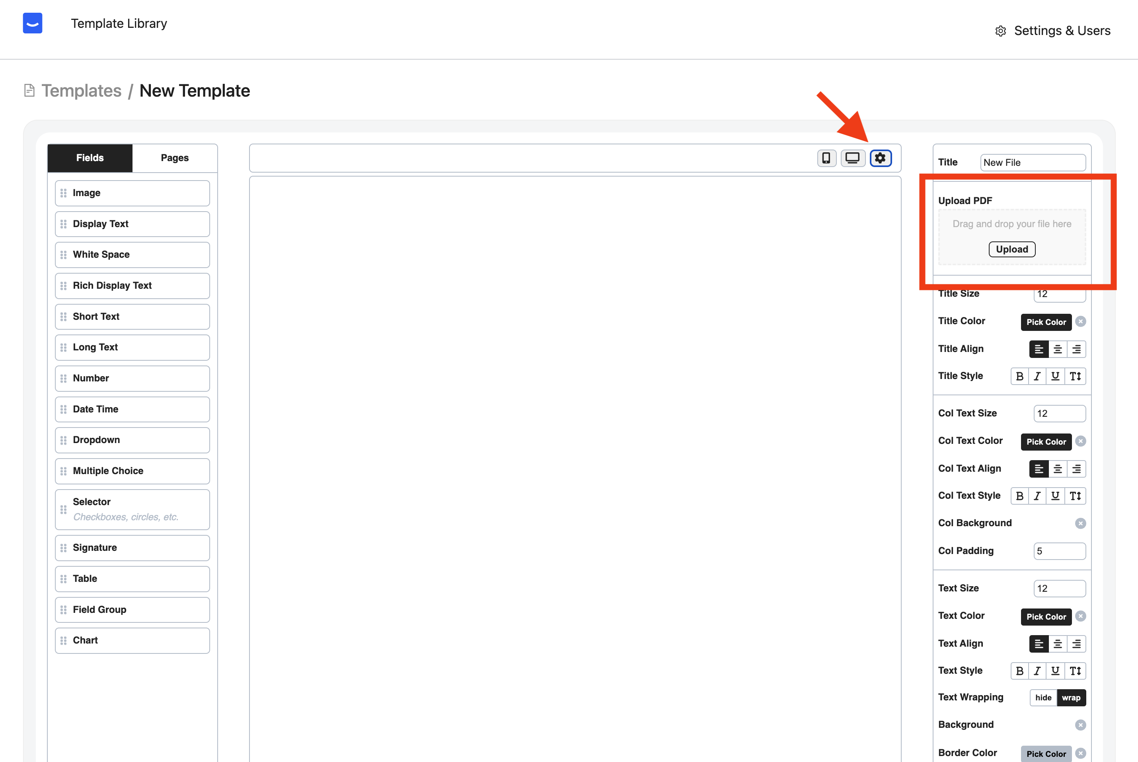Select the Field Group element

[x=132, y=609]
